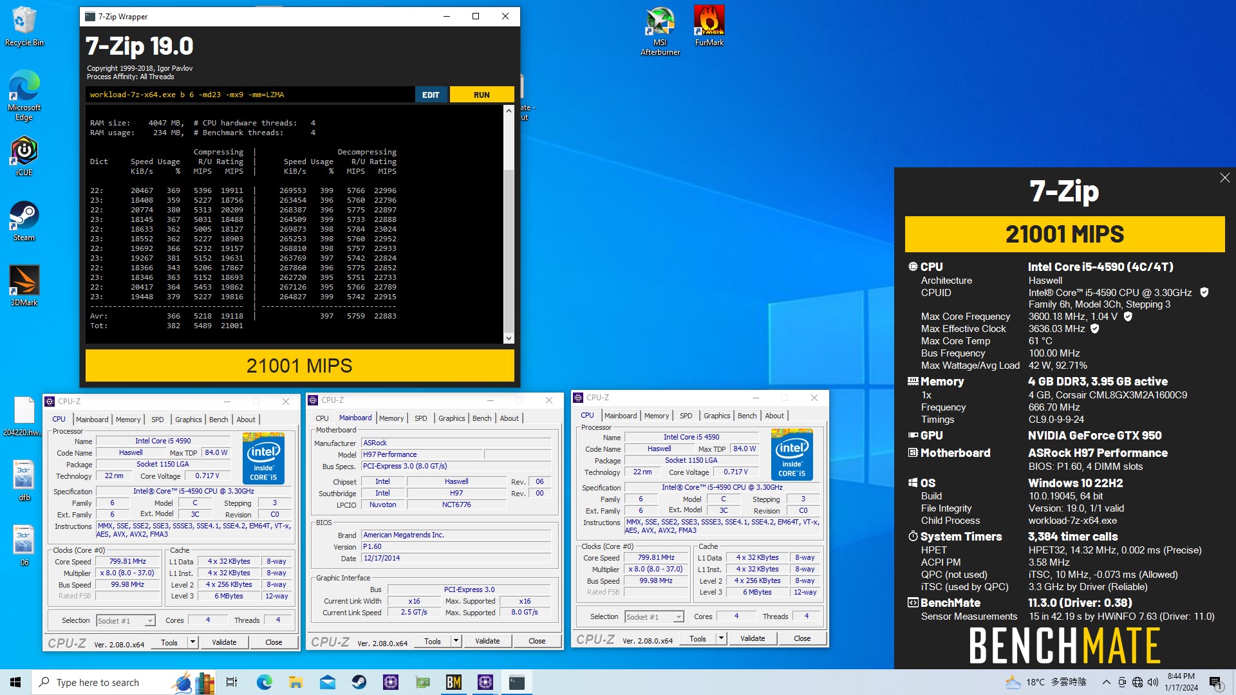Click Validate in leftmost CPU-Z
This screenshot has width=1236, height=695.
[x=224, y=642]
